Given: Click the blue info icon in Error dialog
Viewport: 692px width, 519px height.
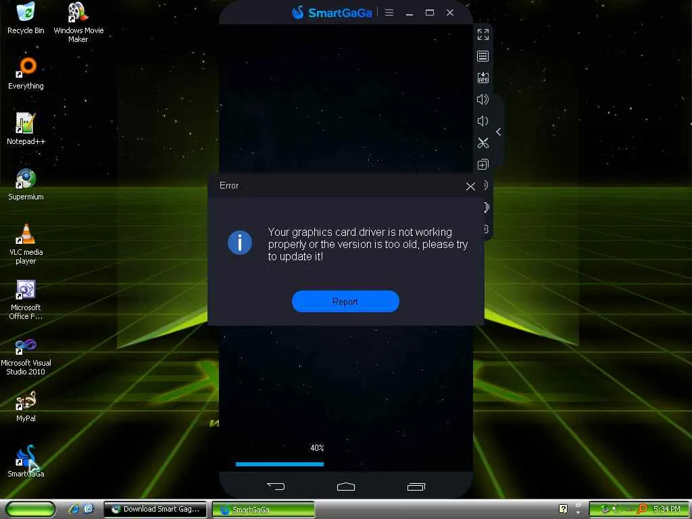Looking at the screenshot, I should 240,243.
